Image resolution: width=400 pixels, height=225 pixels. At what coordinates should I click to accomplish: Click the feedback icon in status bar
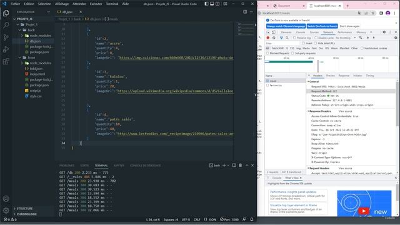(244, 219)
